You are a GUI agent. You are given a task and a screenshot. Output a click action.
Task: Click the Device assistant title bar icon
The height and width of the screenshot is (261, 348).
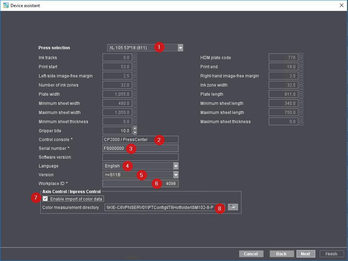pos(6,5)
